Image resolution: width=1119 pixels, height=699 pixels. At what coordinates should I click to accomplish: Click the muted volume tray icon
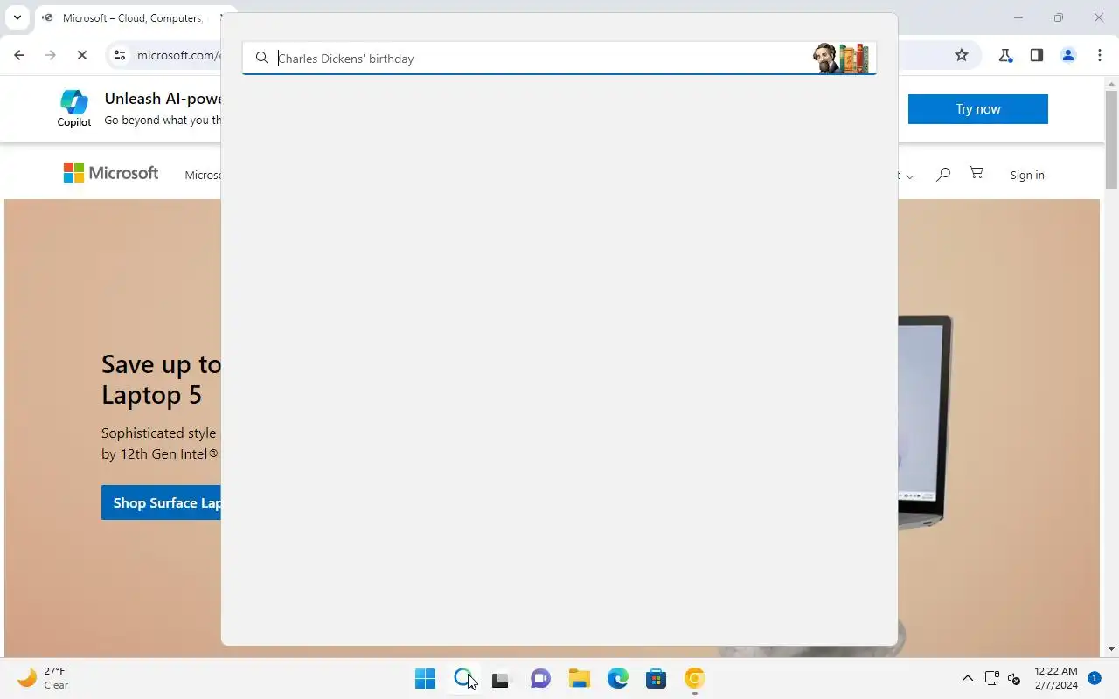(1014, 678)
